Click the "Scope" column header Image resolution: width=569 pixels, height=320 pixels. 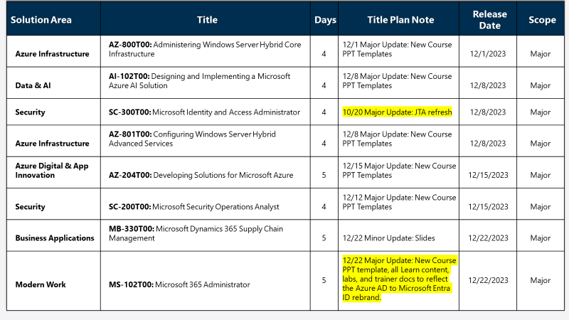coord(542,20)
